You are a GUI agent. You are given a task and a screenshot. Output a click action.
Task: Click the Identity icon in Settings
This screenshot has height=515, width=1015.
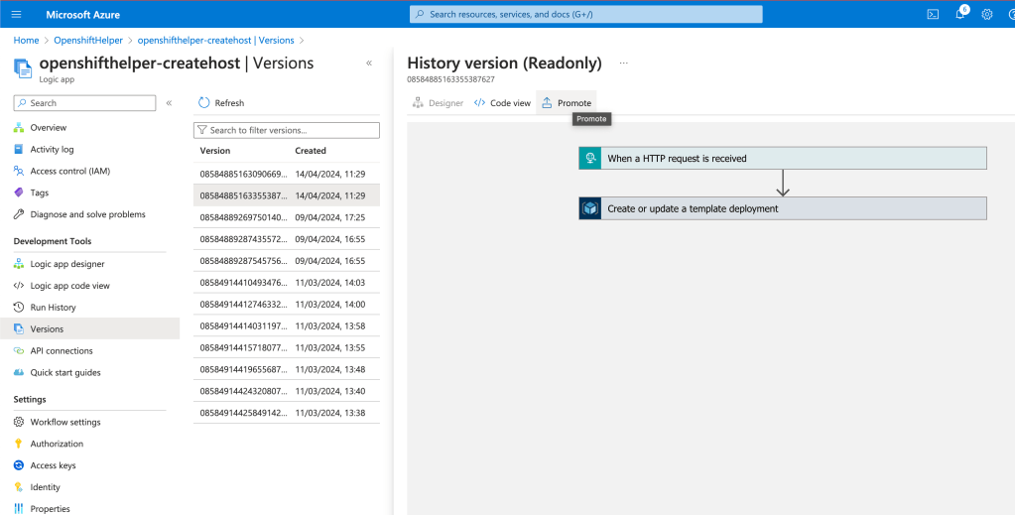(x=19, y=487)
